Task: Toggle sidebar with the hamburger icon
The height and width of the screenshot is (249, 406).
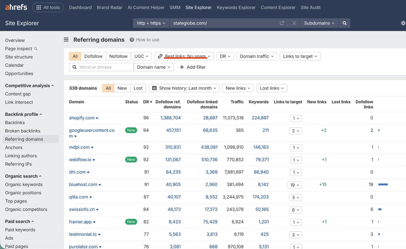Action: (66, 39)
